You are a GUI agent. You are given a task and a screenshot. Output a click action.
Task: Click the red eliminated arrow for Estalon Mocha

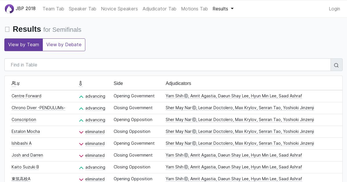(81, 132)
